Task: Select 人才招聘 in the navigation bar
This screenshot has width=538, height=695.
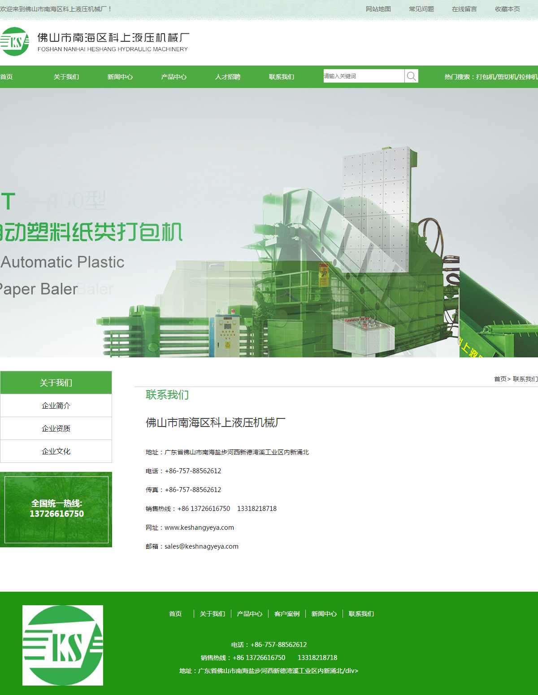Action: click(228, 77)
